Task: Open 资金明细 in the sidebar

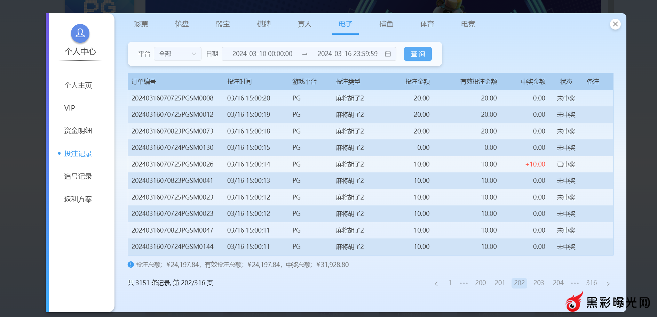Action: point(78,131)
